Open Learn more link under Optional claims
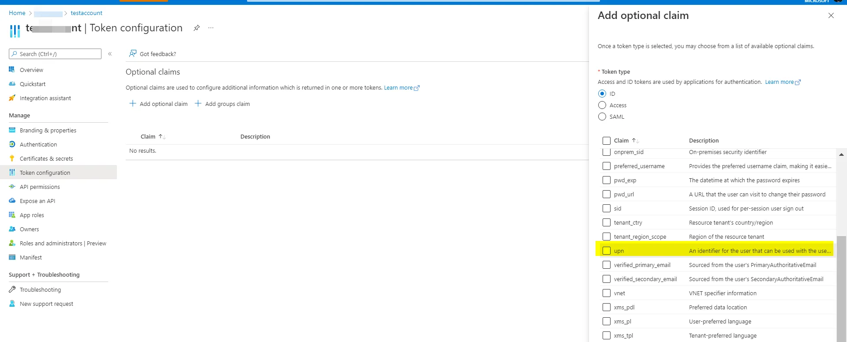 point(401,88)
